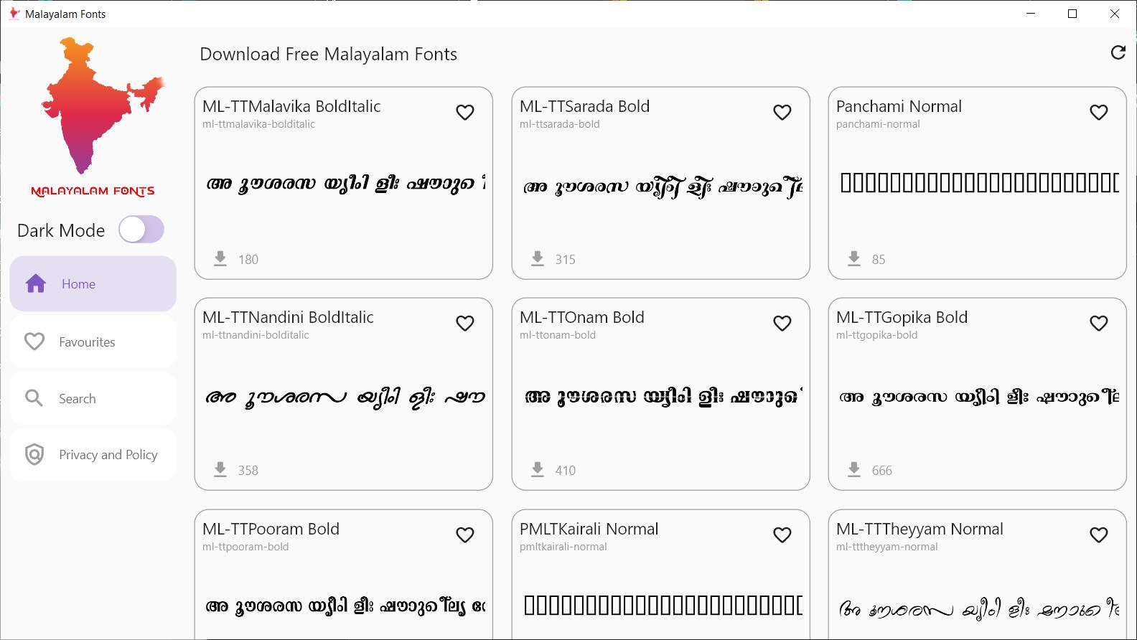Click the ML-TTOnam Bold font preview

click(x=660, y=396)
